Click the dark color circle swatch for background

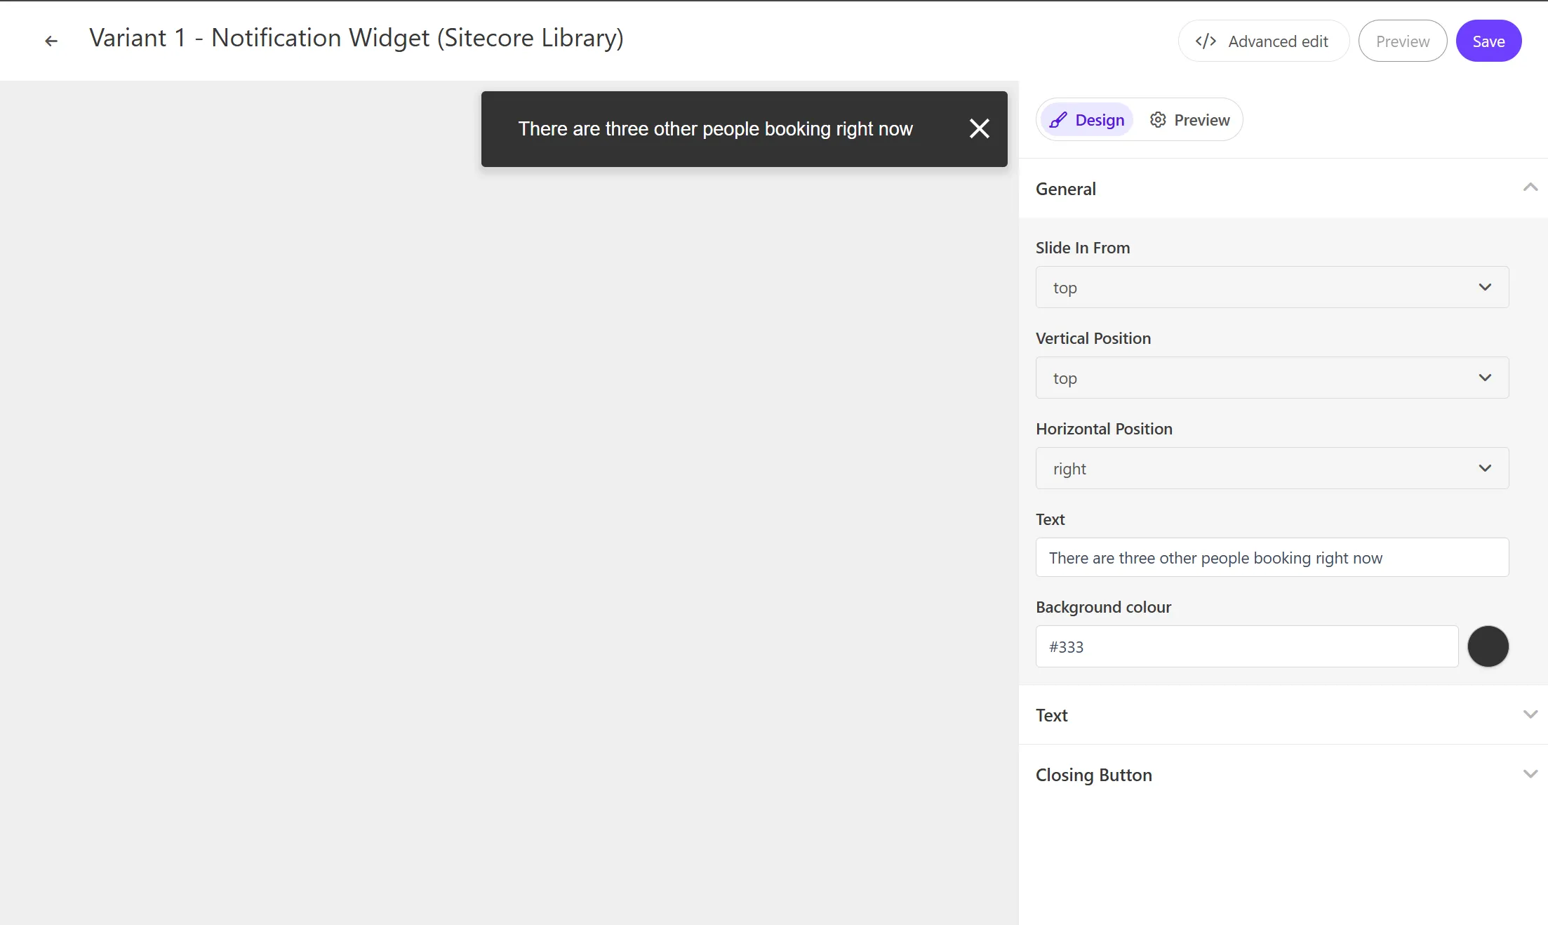[x=1488, y=645]
